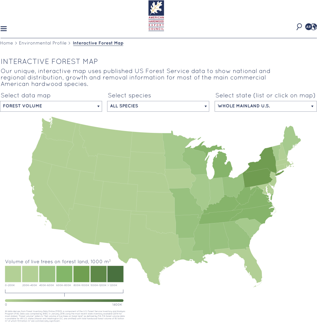Click the darkest >1200K legend swatch
Viewport: 317px width, 324px height.
[115, 273]
